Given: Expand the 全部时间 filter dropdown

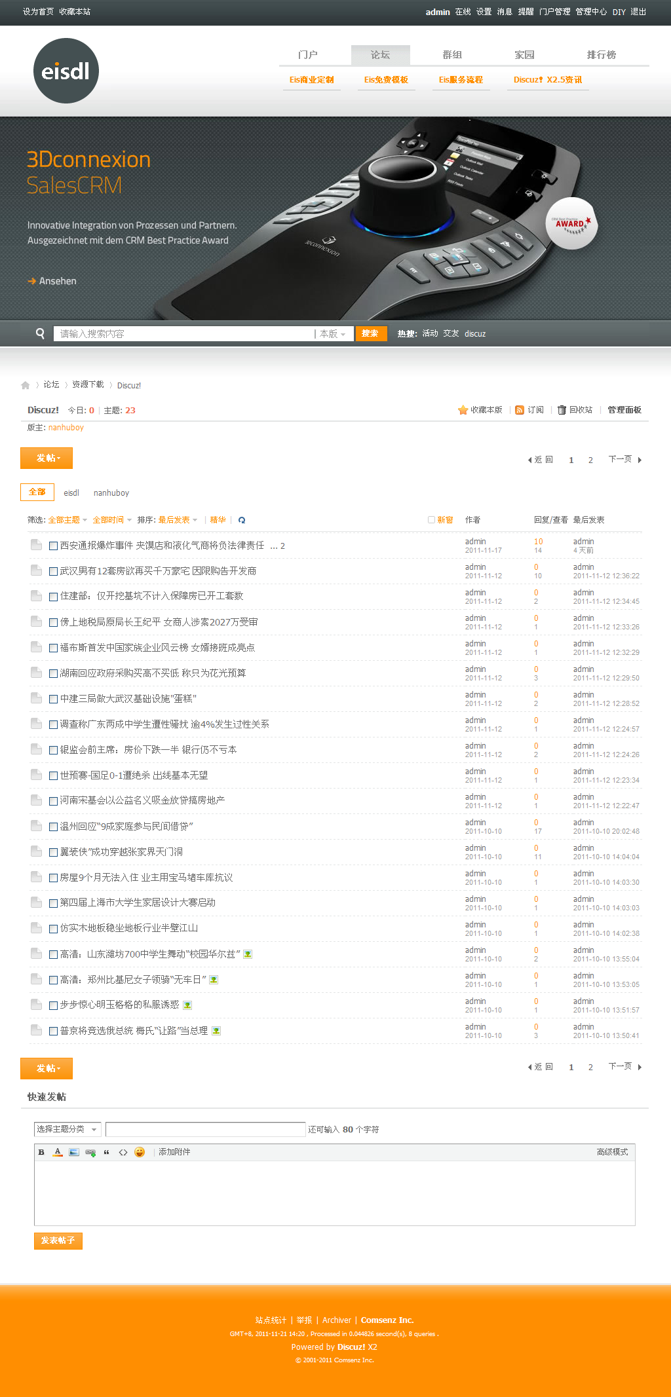Looking at the screenshot, I should (112, 520).
